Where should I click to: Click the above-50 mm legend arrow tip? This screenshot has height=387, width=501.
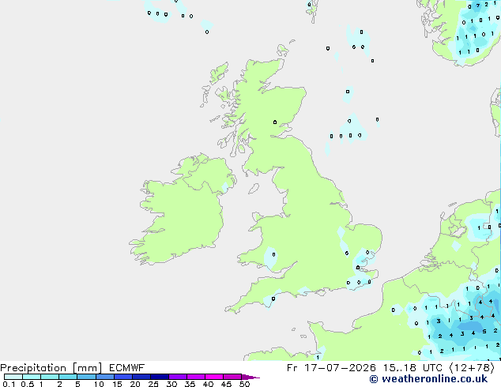point(250,377)
